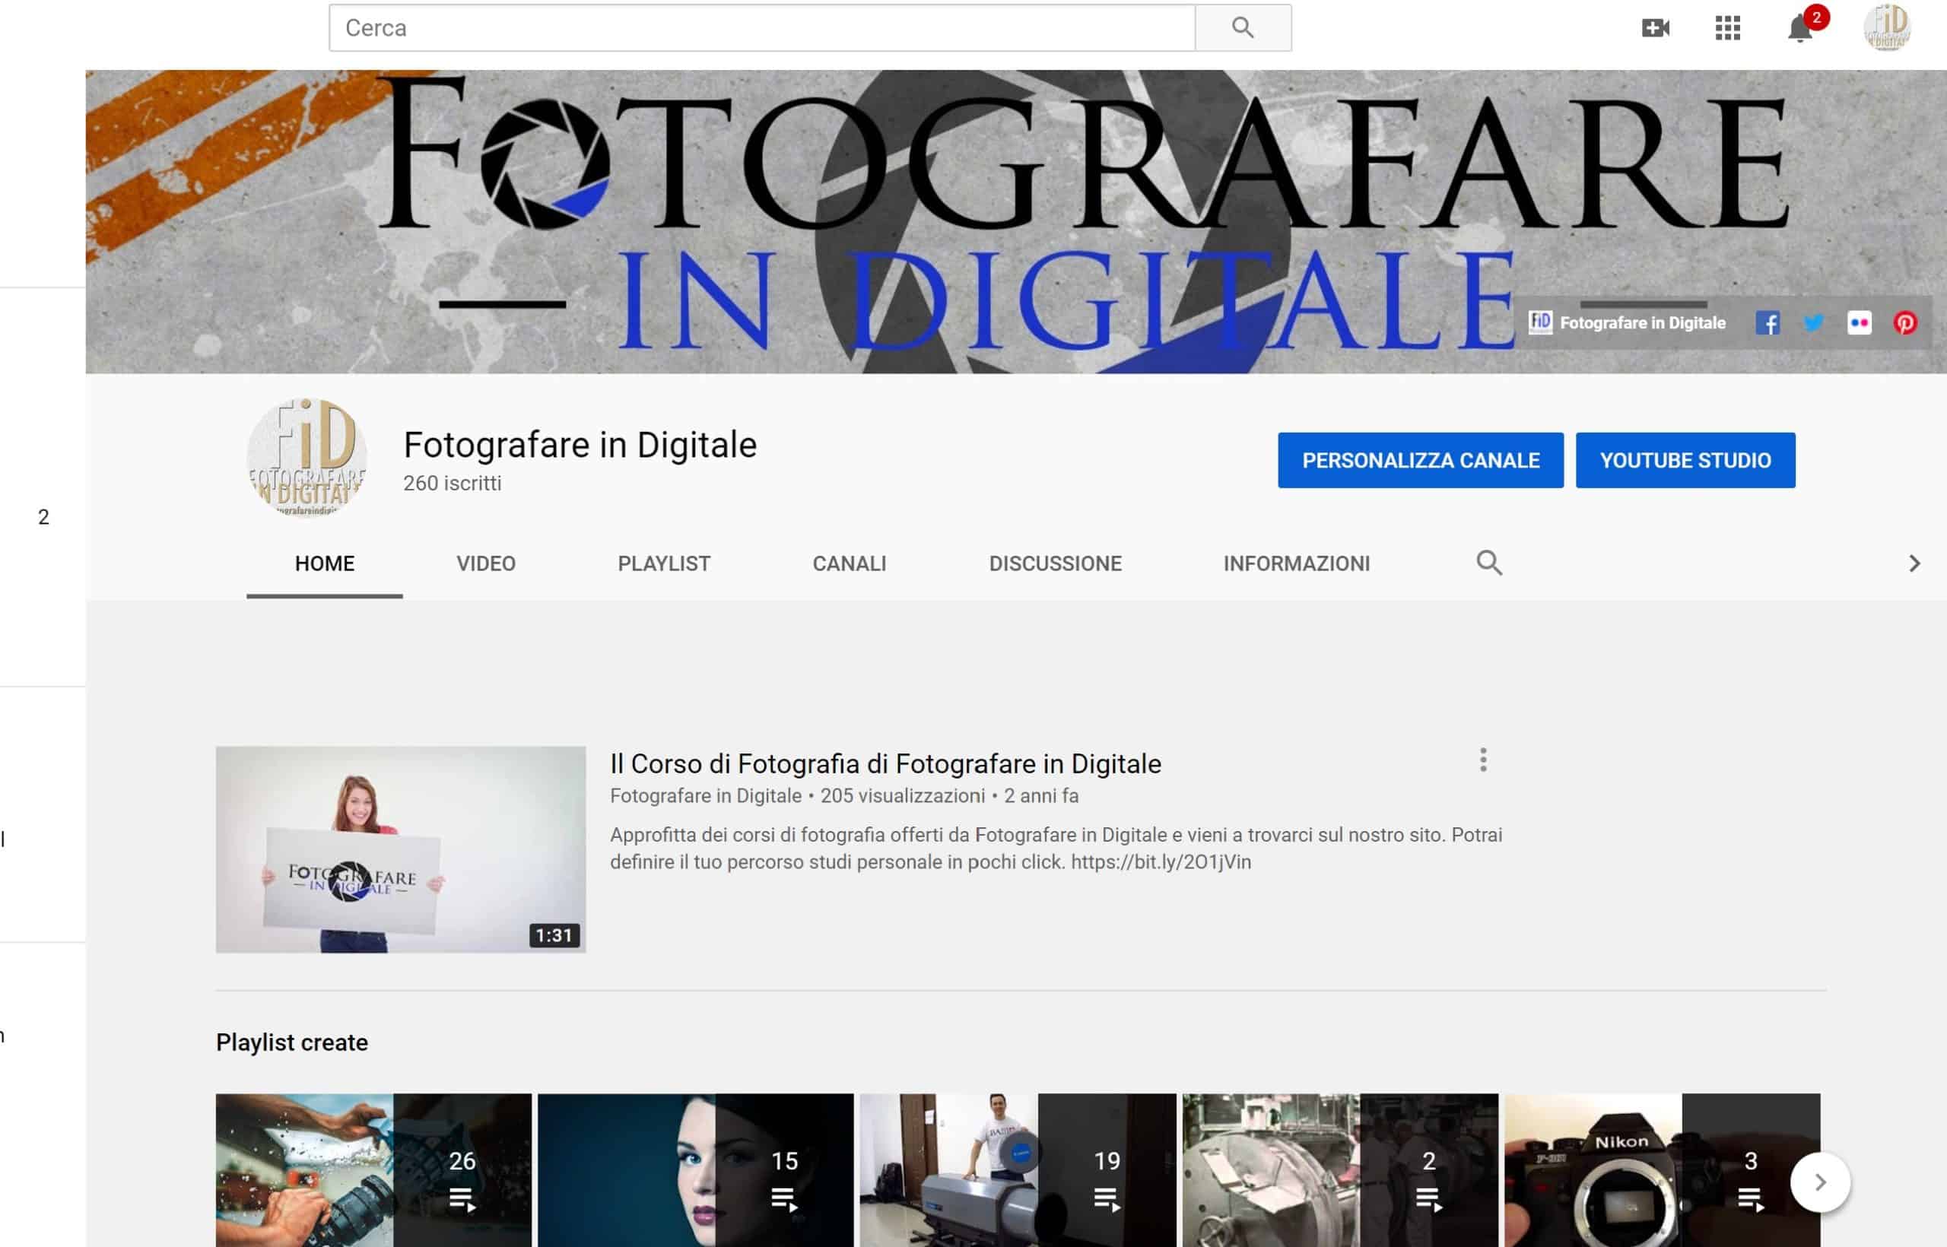
Task: Open the Corso di Fotografia video title
Action: click(x=885, y=763)
